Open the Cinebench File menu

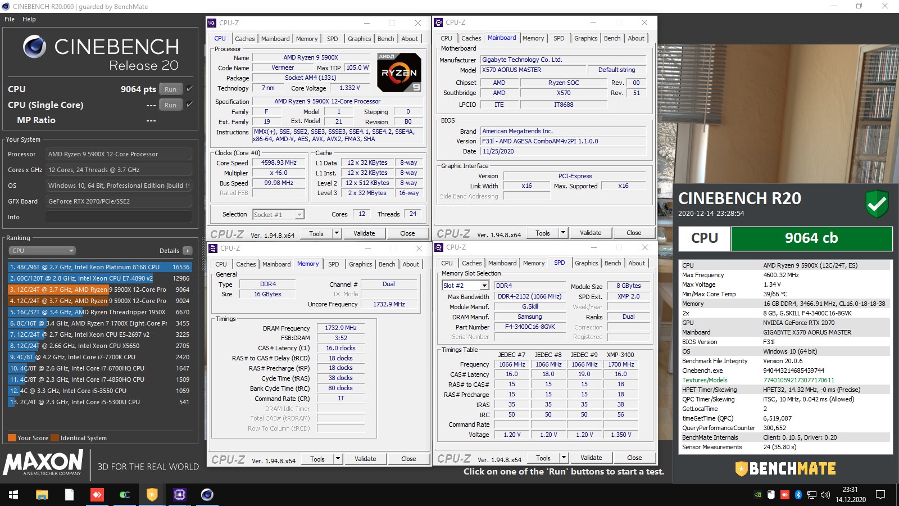click(x=10, y=19)
